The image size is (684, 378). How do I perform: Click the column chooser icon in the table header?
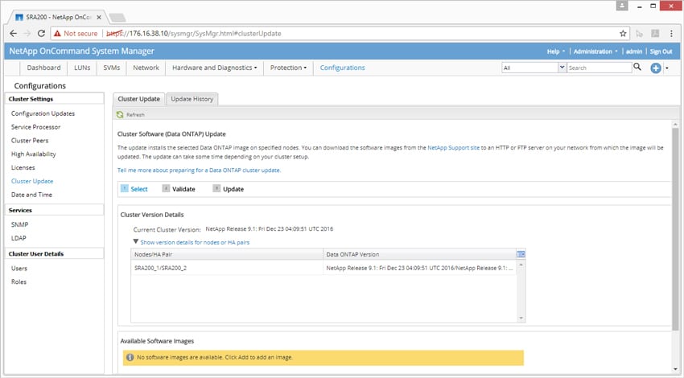tap(521, 254)
